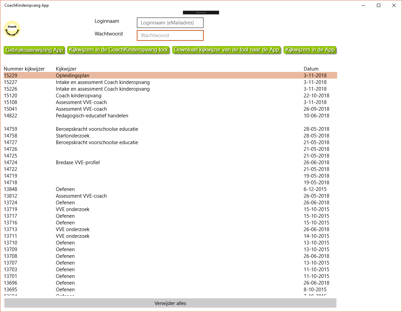The image size is (402, 312).
Task: Select row 13719 VVE onderzoek
Action: pyautogui.click(x=170, y=209)
